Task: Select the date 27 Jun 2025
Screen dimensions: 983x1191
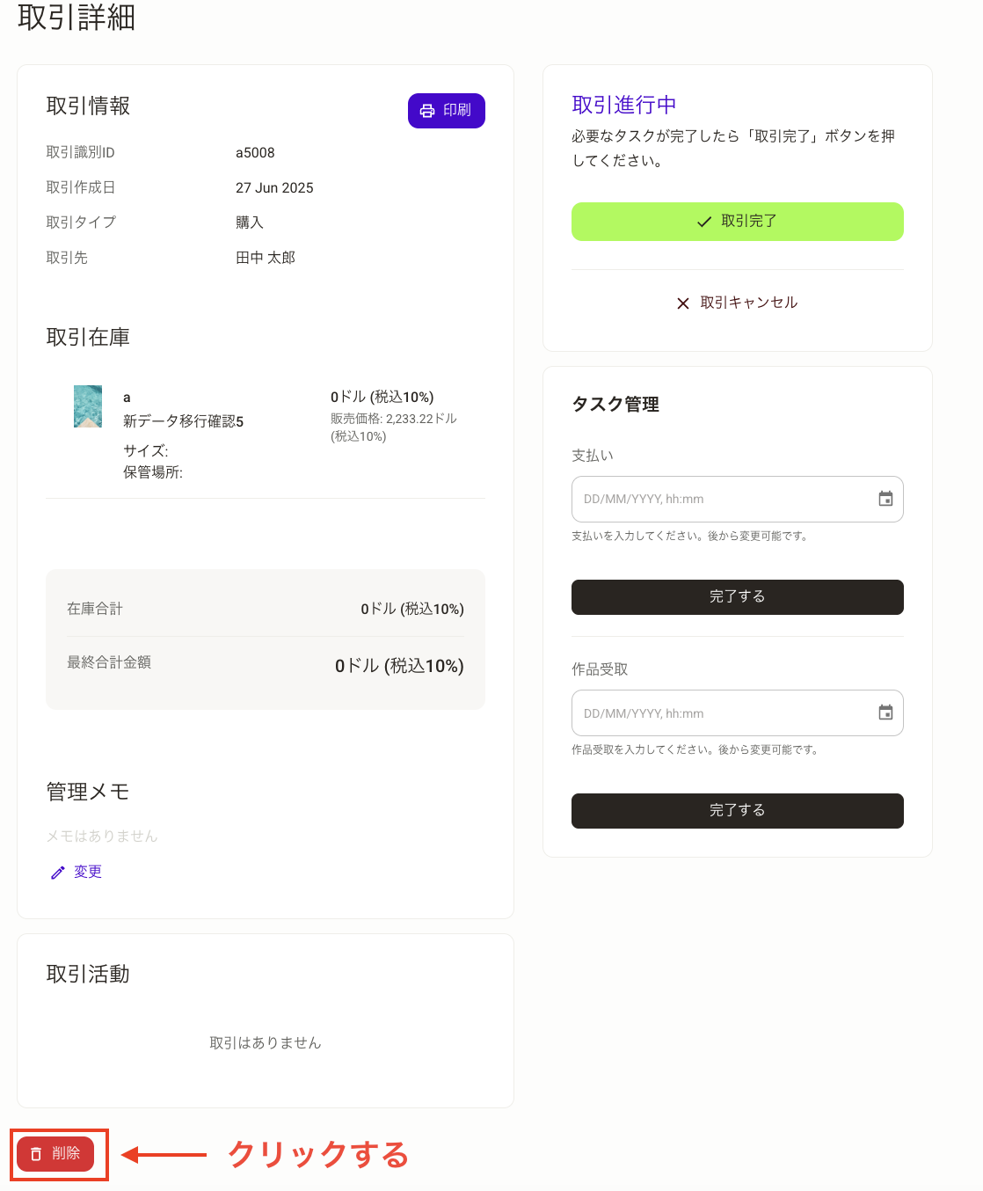Action: (x=274, y=188)
